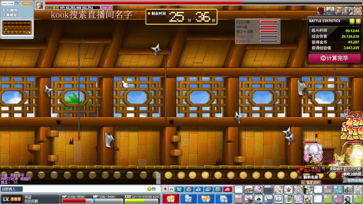Open the WORLD map button
The image size is (363, 204).
tap(27, 3)
